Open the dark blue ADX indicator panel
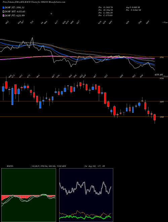This screenshot has height=222, width=168. pyautogui.click(x=86, y=195)
